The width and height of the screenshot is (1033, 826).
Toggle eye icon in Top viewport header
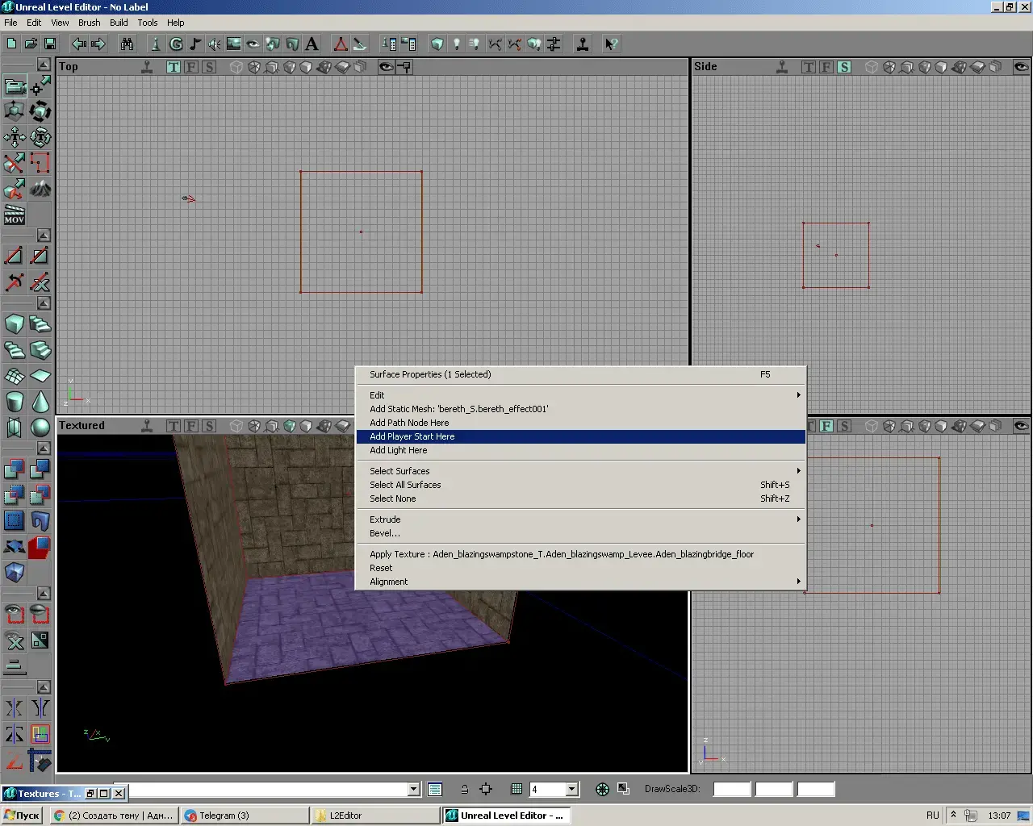click(387, 67)
